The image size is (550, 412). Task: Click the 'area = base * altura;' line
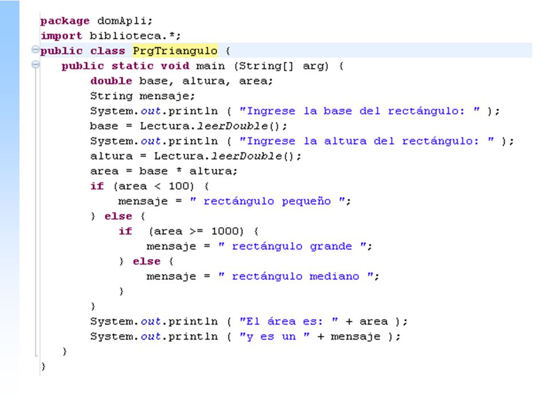[x=164, y=171]
